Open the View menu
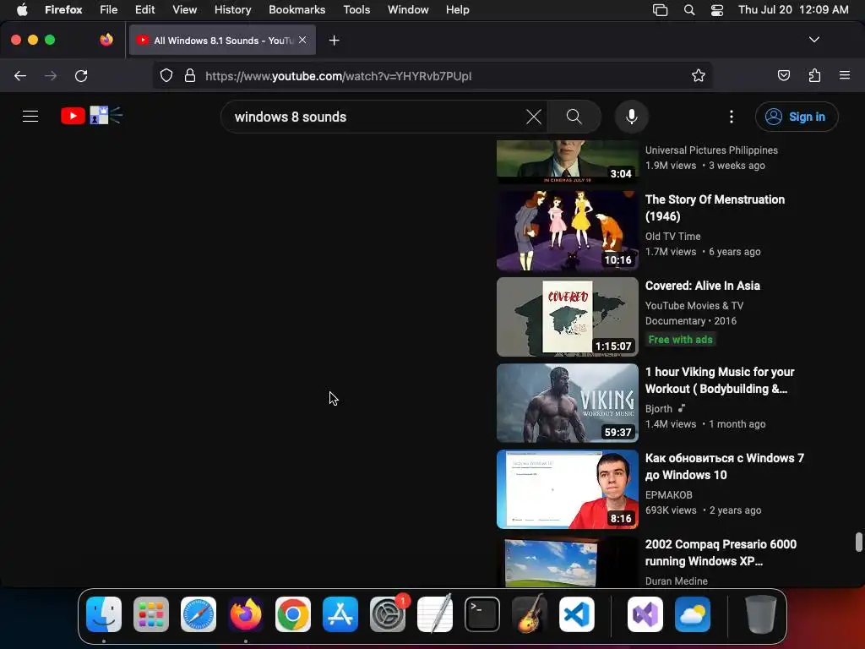 (184, 9)
